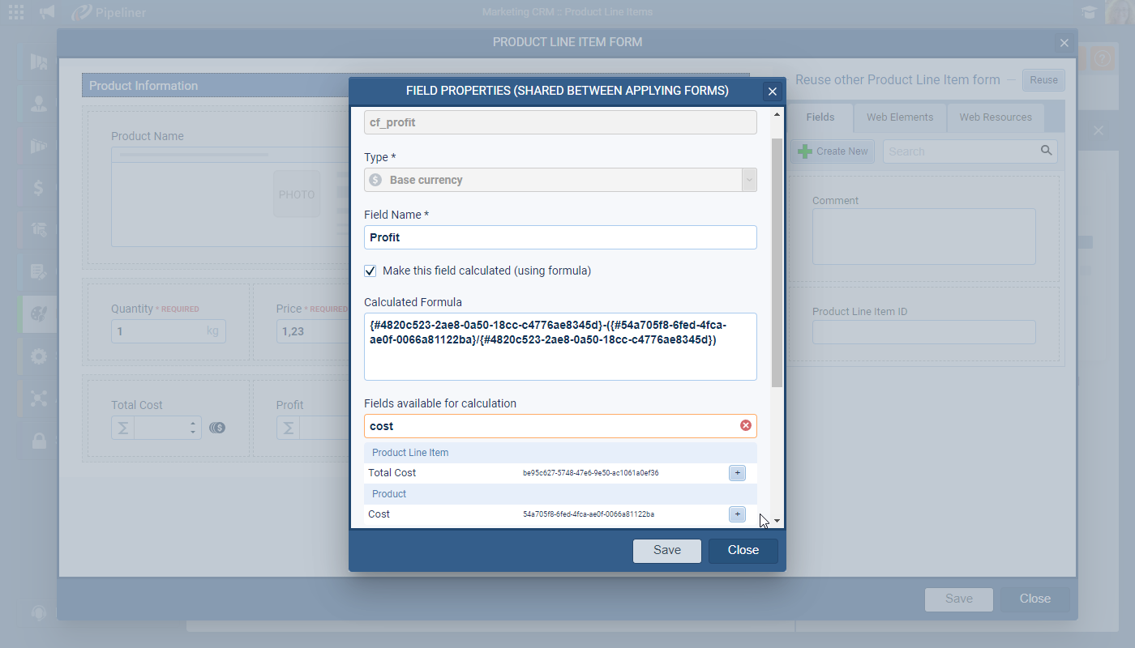Clear the cost search filter
This screenshot has width=1135, height=648.
point(745,426)
